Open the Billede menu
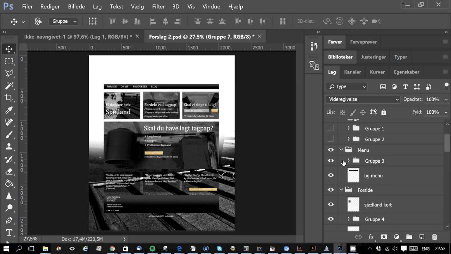 pyautogui.click(x=76, y=6)
